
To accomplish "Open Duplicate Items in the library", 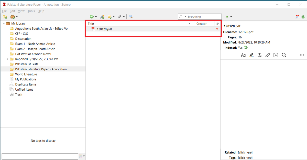I will pyautogui.click(x=26, y=84).
